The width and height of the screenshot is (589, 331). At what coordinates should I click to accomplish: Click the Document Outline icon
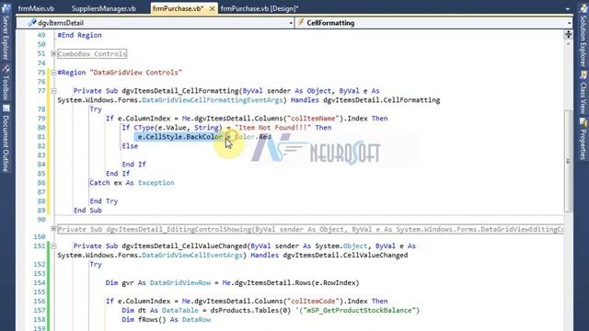pos(6,108)
